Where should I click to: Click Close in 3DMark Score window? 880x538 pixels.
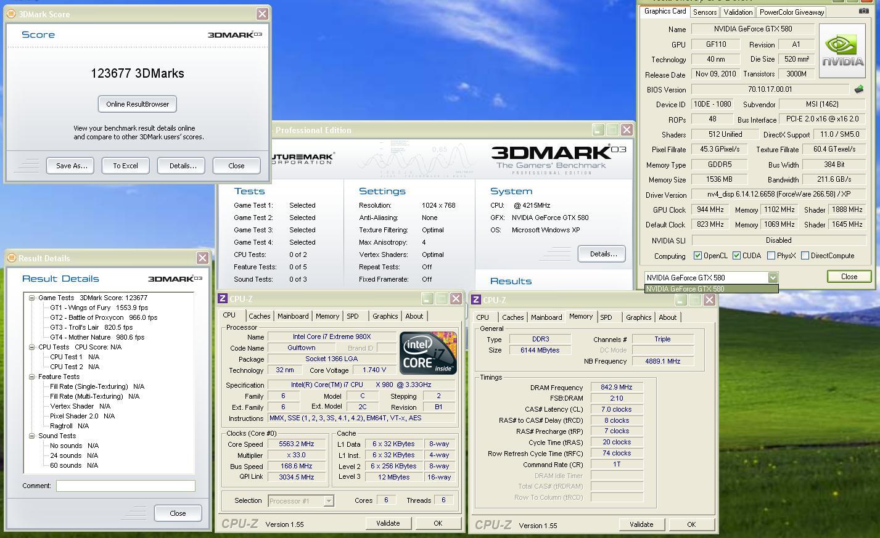(236, 165)
